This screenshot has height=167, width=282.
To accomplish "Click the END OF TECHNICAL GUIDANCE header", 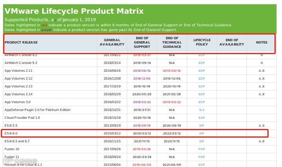I will (172, 42).
